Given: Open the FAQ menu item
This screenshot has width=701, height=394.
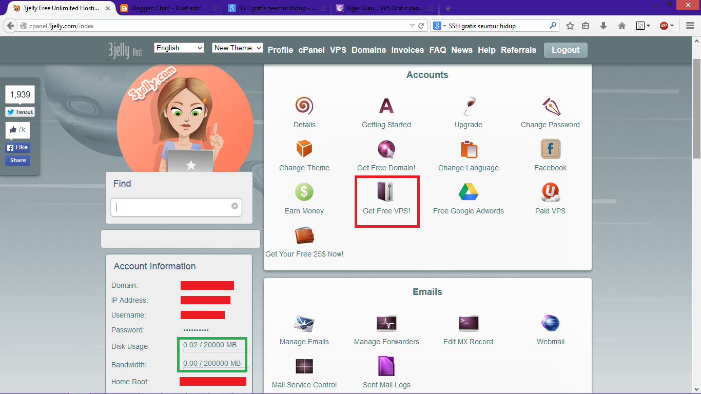Looking at the screenshot, I should click(438, 50).
